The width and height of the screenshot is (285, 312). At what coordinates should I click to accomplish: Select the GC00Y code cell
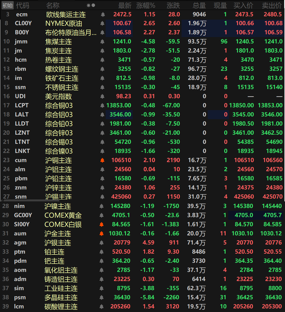[x=23, y=215]
